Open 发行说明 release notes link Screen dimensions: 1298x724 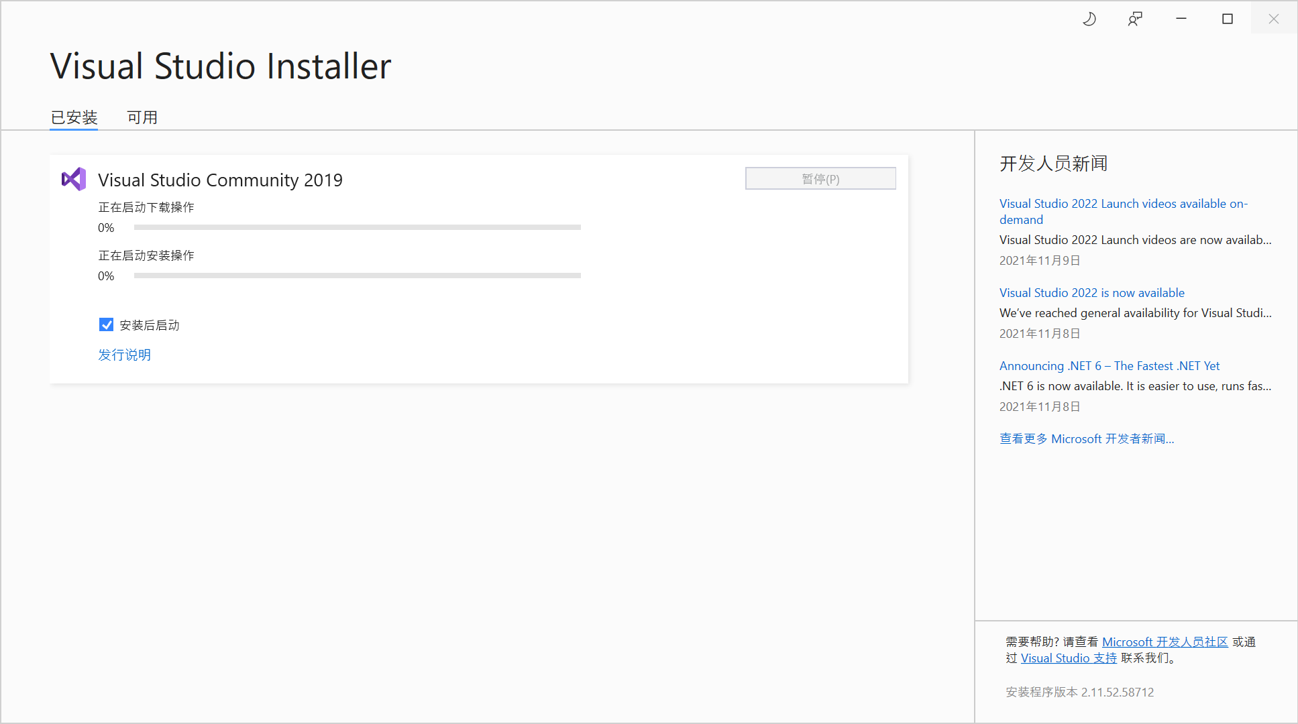pyautogui.click(x=125, y=355)
